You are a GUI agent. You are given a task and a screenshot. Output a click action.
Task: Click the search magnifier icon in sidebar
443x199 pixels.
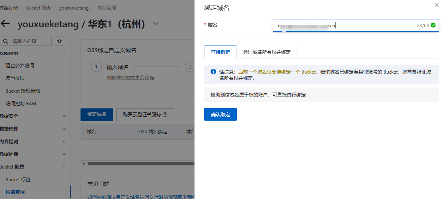coord(6,41)
